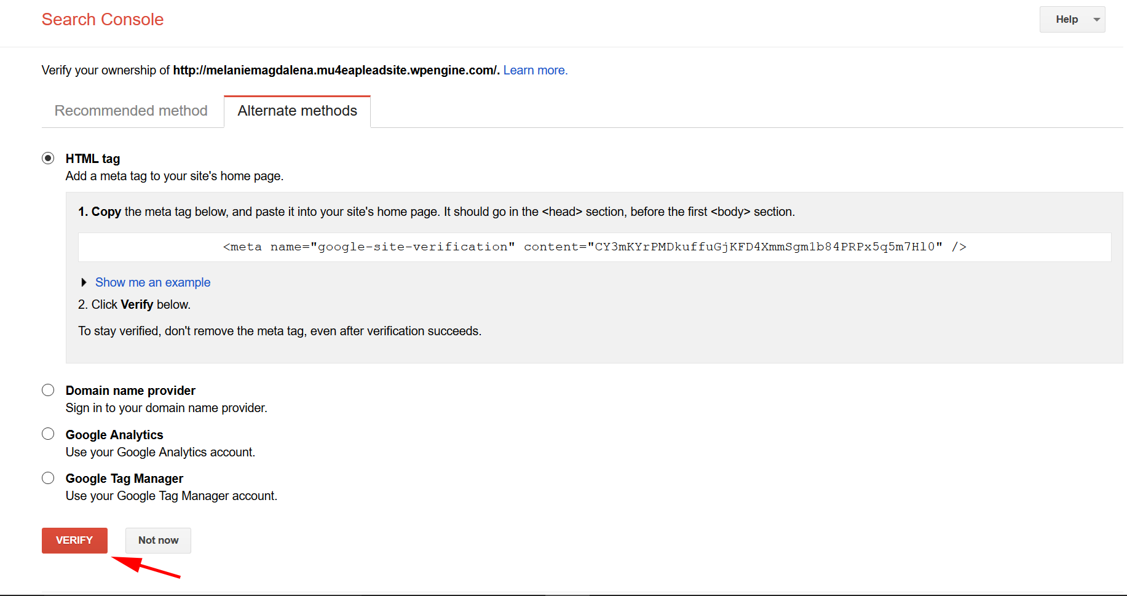Click the Google Analytics label
Viewport: 1127px width, 596px height.
point(114,435)
